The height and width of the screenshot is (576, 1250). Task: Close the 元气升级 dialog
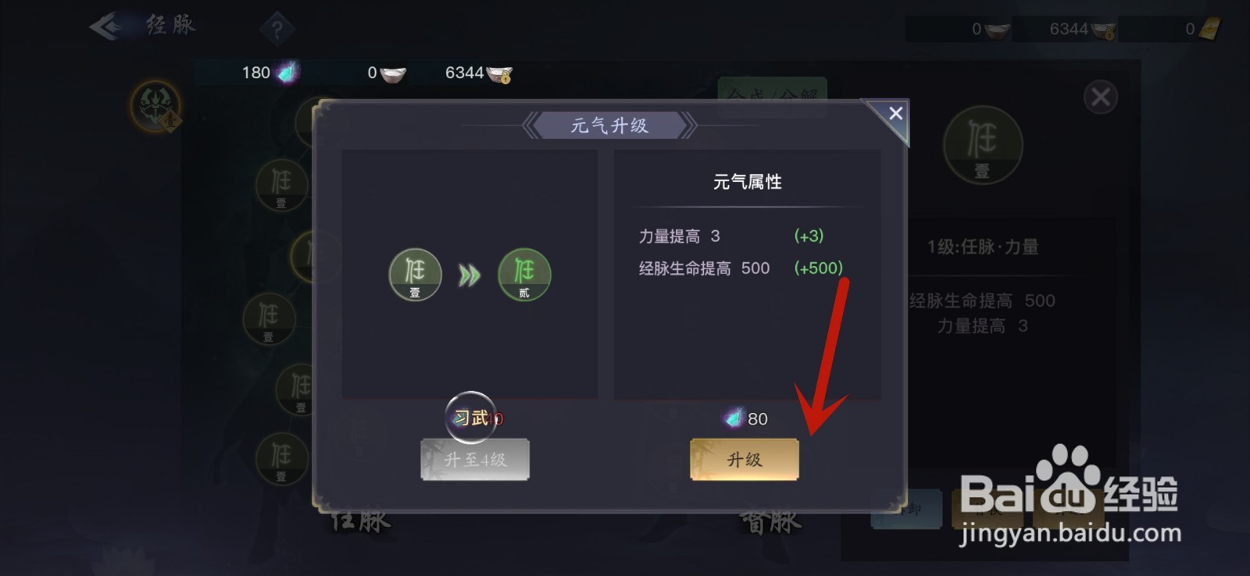(895, 113)
